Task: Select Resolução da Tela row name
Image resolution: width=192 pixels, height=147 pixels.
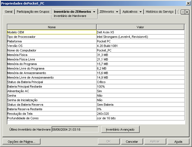Action: point(52,114)
